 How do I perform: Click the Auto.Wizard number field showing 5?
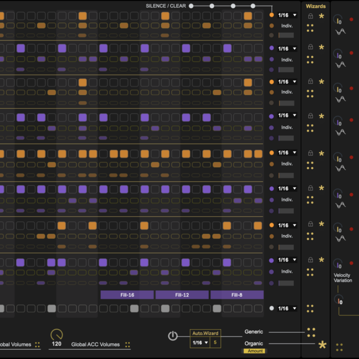point(214,343)
